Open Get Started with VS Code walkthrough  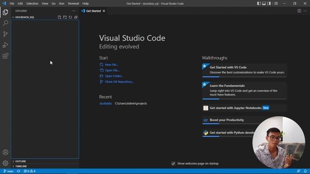[x=244, y=70]
